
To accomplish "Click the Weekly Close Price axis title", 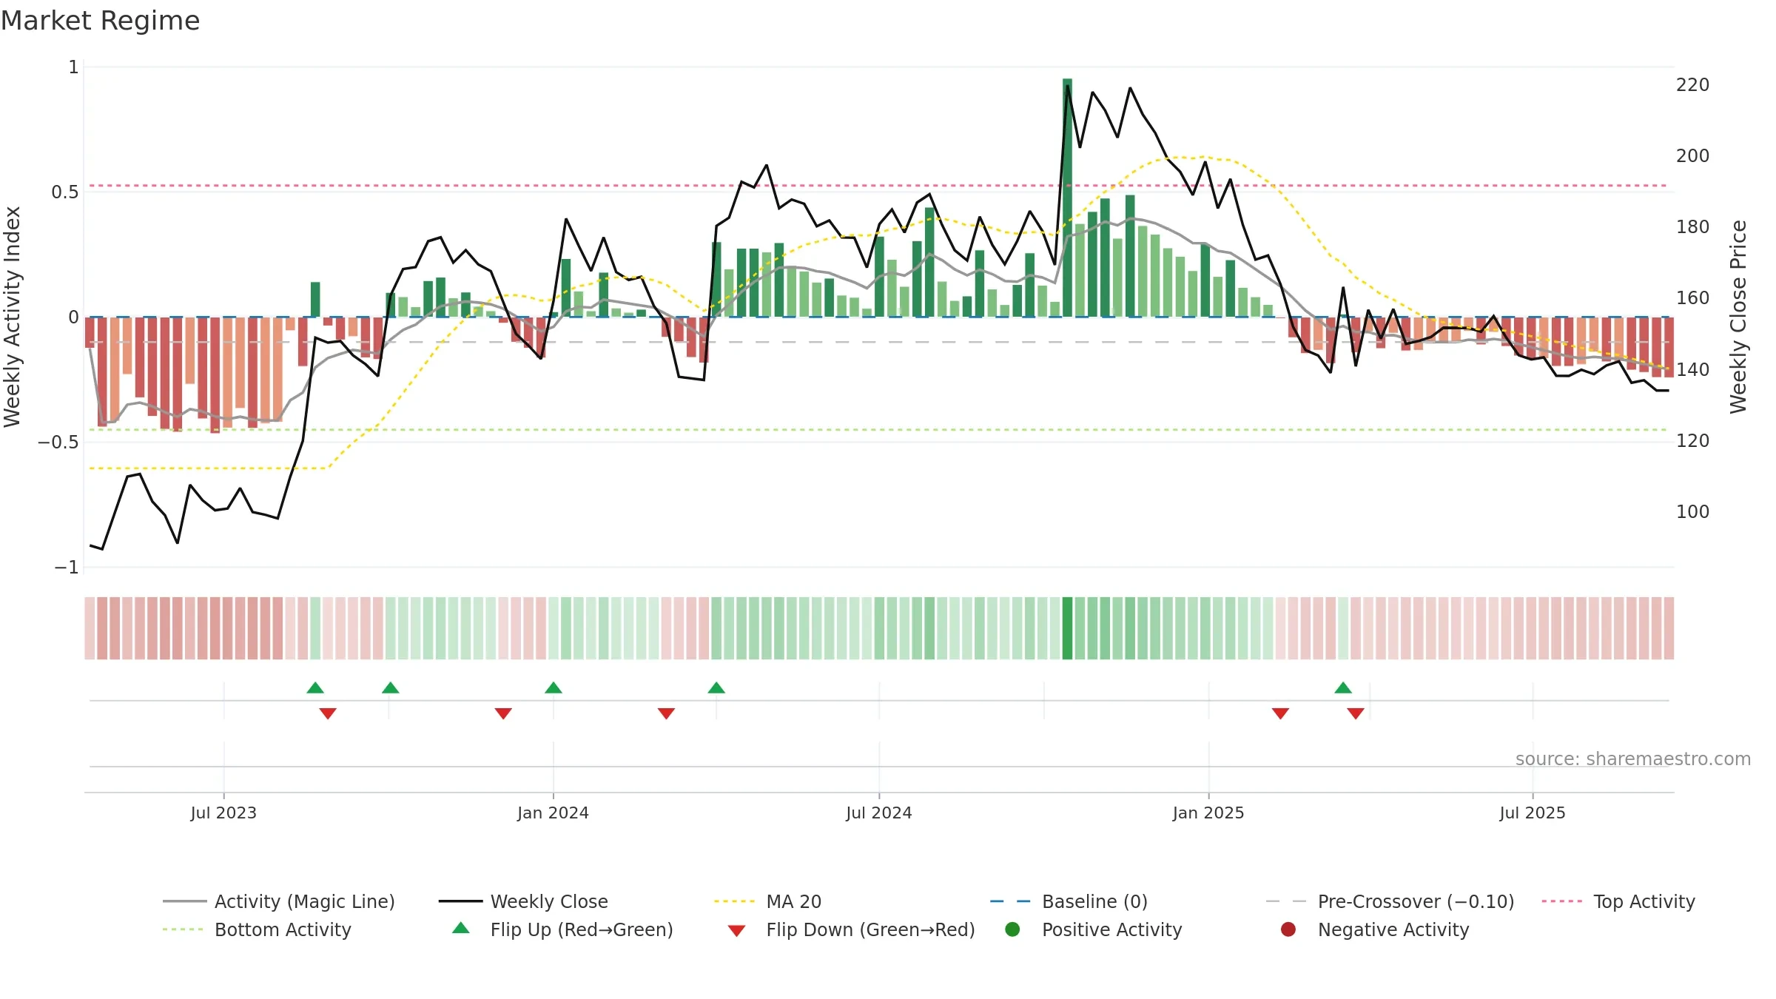I will click(x=1738, y=317).
